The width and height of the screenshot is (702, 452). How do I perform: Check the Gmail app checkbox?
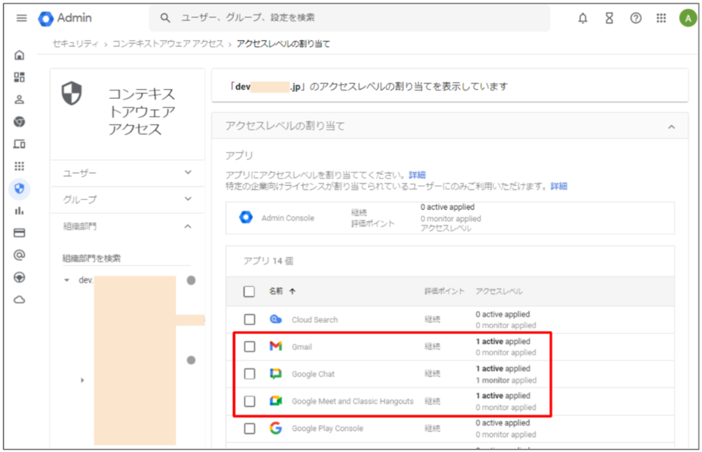(x=250, y=347)
